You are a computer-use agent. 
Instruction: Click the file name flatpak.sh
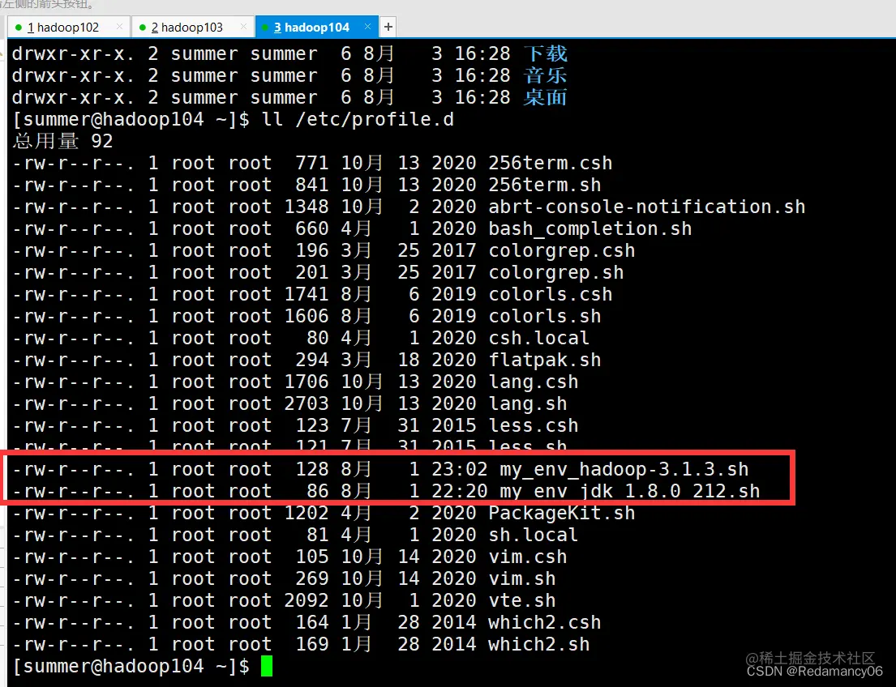(x=545, y=360)
